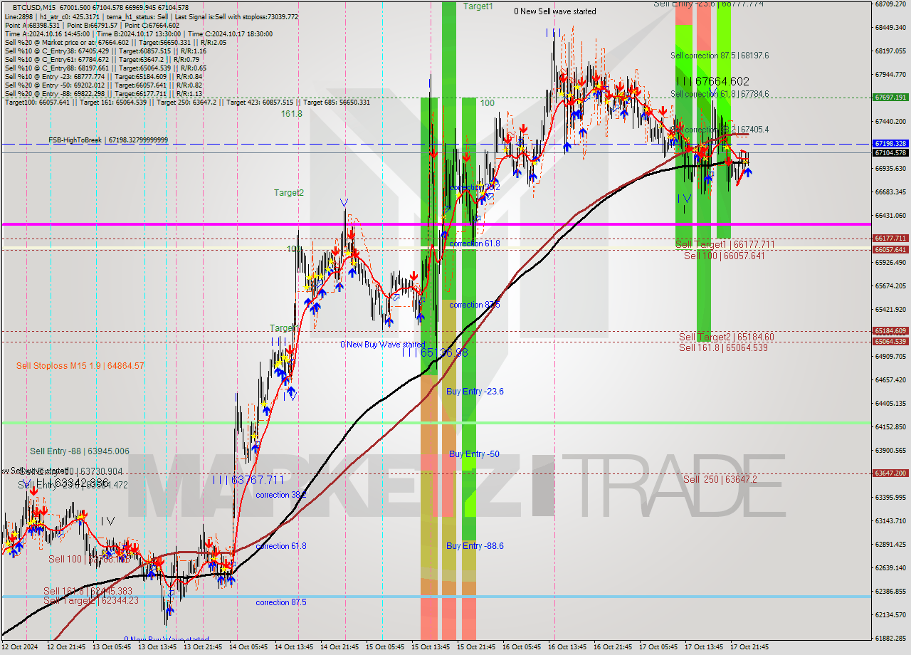Viewport: 911px width, 655px height.
Task: Click '0 New Sell wave started' label
Action: (555, 11)
